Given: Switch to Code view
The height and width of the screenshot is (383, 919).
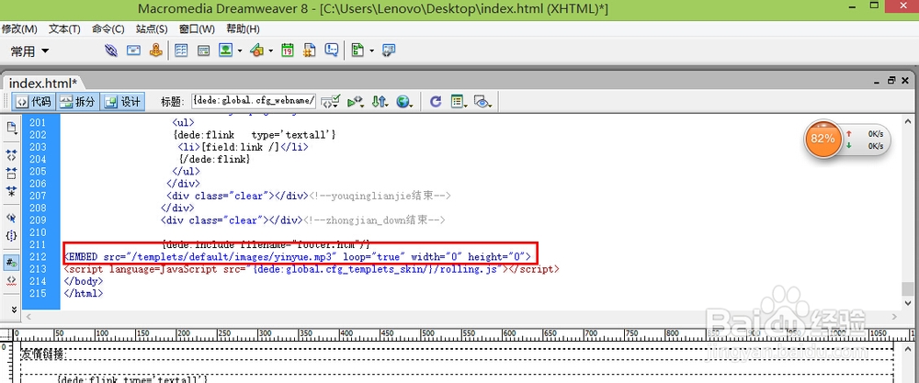Looking at the screenshot, I should coord(33,102).
